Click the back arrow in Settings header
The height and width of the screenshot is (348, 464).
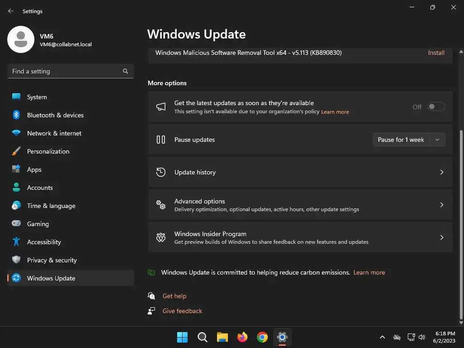11,11
